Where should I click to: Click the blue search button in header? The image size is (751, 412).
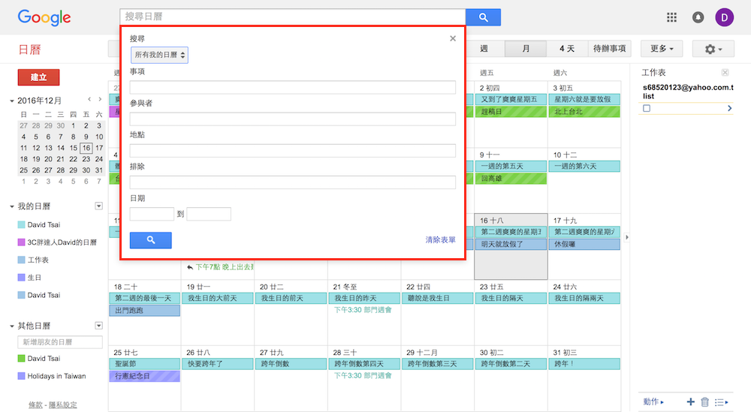click(483, 17)
